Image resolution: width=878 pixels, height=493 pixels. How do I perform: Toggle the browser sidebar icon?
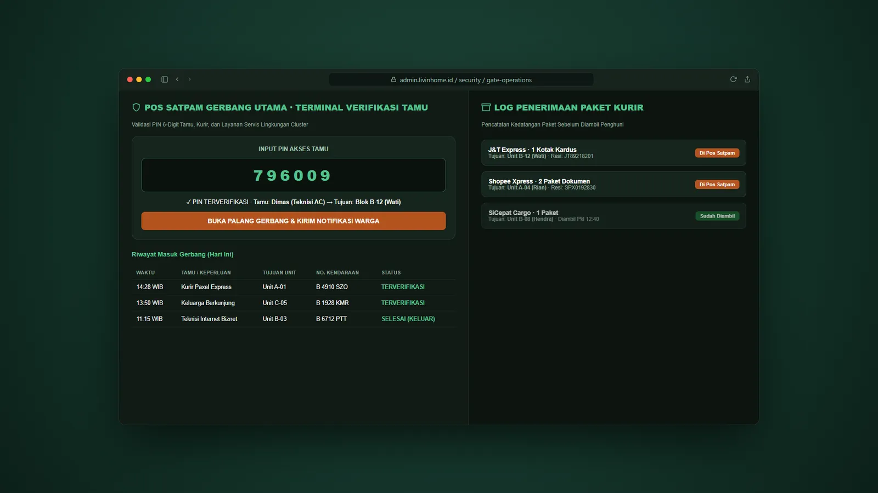point(164,79)
